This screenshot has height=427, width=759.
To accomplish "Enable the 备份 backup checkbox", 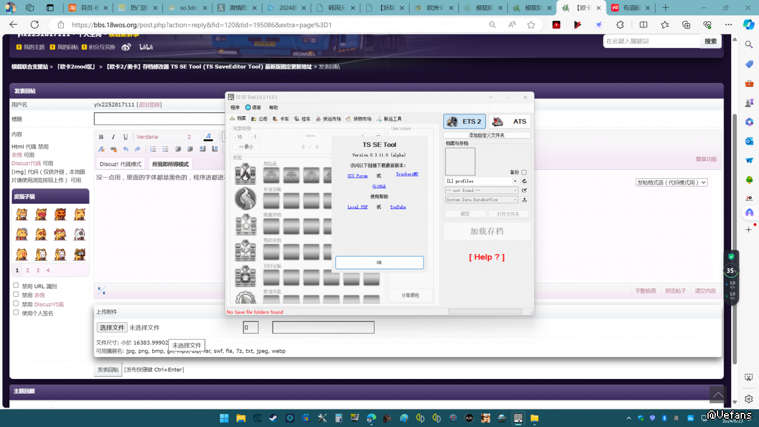I will click(x=524, y=172).
